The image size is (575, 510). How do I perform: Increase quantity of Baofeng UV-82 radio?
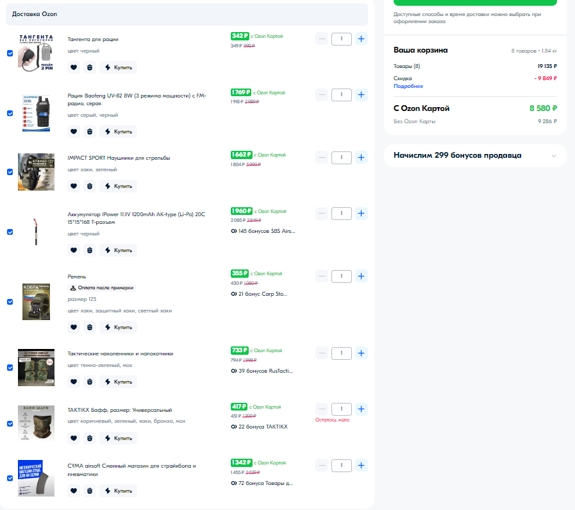point(361,95)
